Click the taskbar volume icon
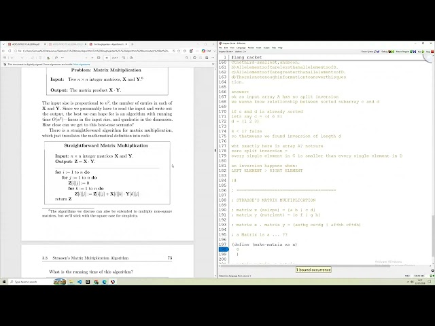The height and width of the screenshot is (326, 435). click(x=412, y=282)
